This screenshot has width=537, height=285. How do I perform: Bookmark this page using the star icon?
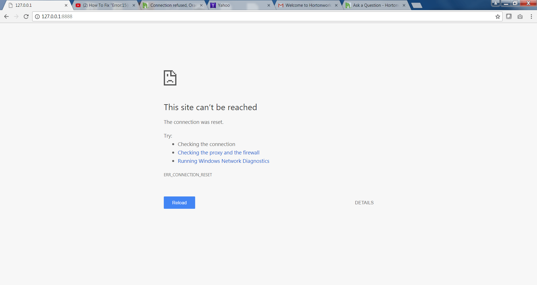pos(498,17)
